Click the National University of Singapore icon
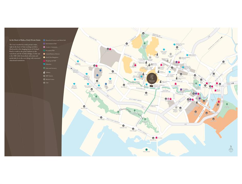This screenshot has width=242, height=184. (74, 84)
